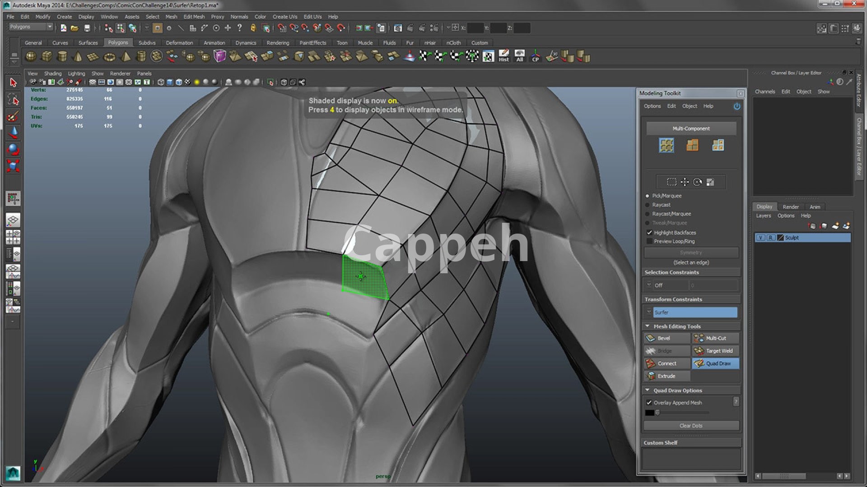Uncheck Highlight Backfaces
The image size is (867, 487).
[649, 233]
